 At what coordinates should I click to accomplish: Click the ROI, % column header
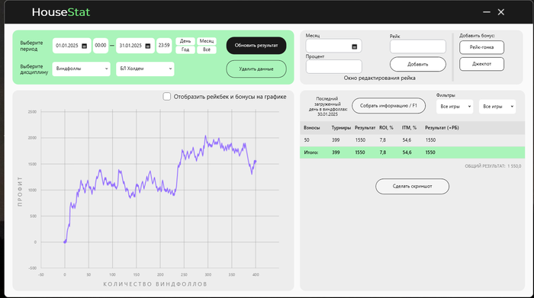[x=386, y=128]
